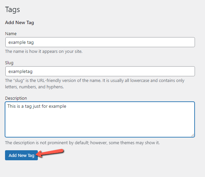The width and height of the screenshot is (205, 177).
Task: Grab the Description textarea resize handle
Action: tap(193, 135)
